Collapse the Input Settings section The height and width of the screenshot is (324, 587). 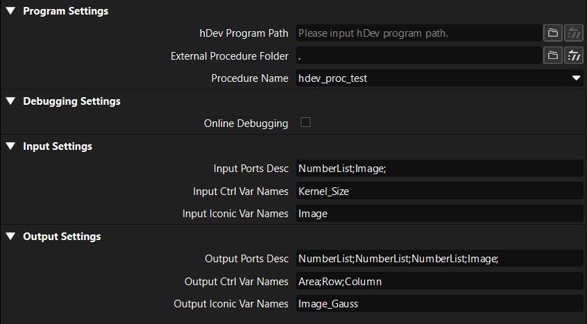click(x=10, y=146)
